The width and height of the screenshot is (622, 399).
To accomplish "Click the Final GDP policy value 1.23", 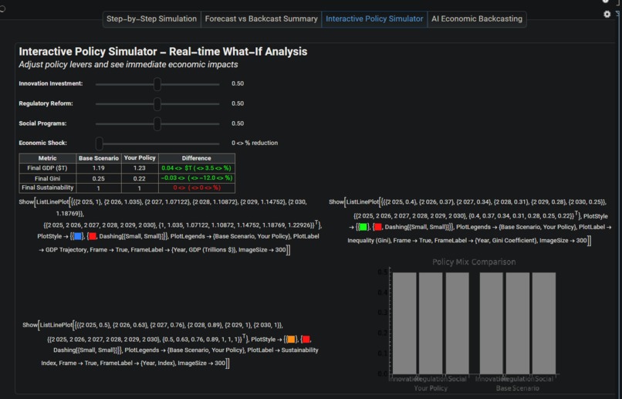I will 140,168.
